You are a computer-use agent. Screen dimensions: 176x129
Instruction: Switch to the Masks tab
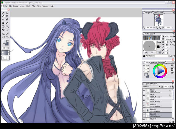(153, 84)
